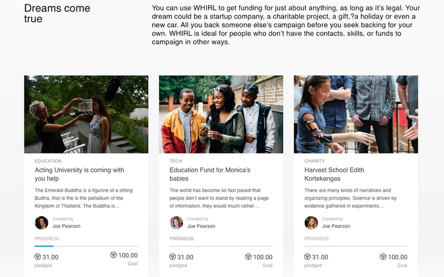Click pledged currency icon on Acting University card
The image size is (444, 277).
coord(38,257)
